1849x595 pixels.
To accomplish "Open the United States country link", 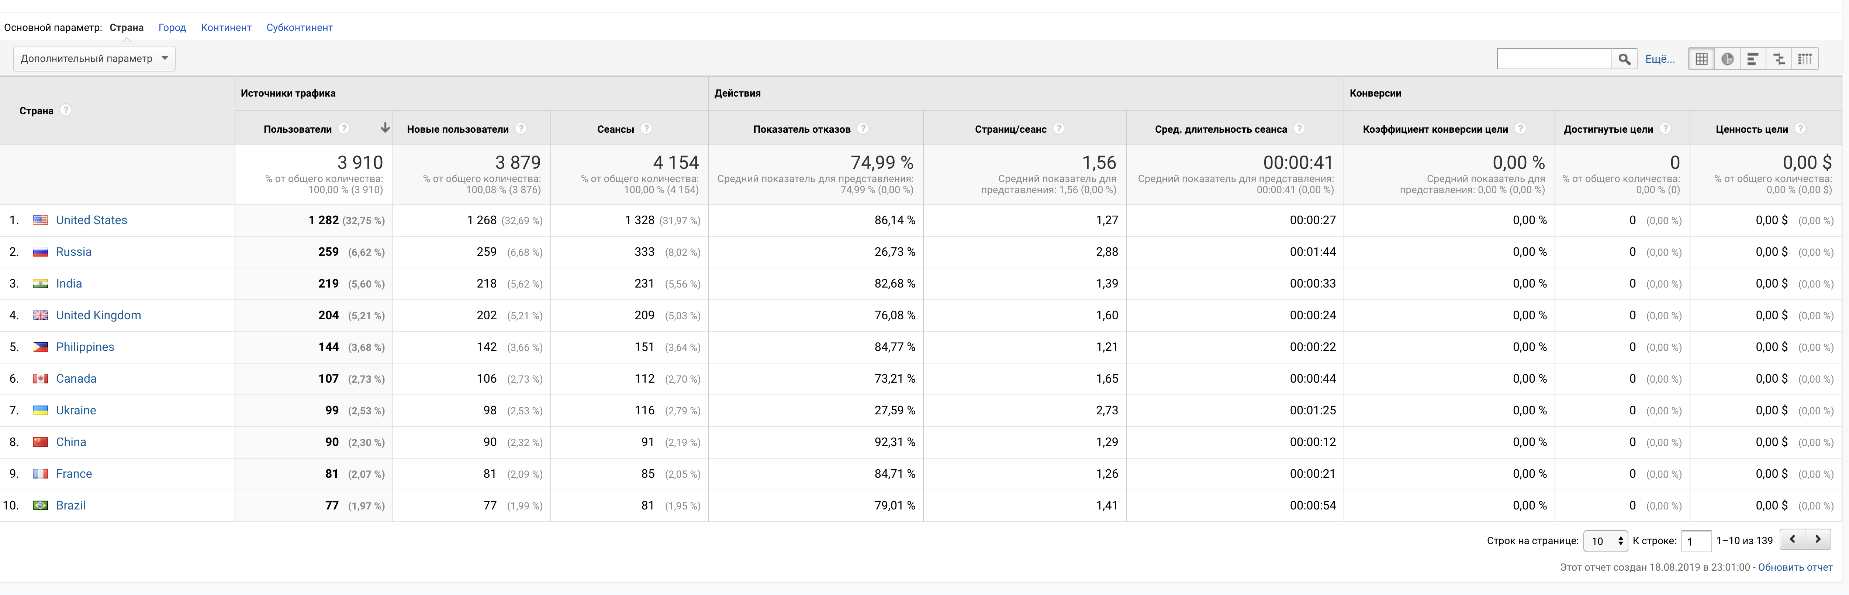I will coord(91,220).
